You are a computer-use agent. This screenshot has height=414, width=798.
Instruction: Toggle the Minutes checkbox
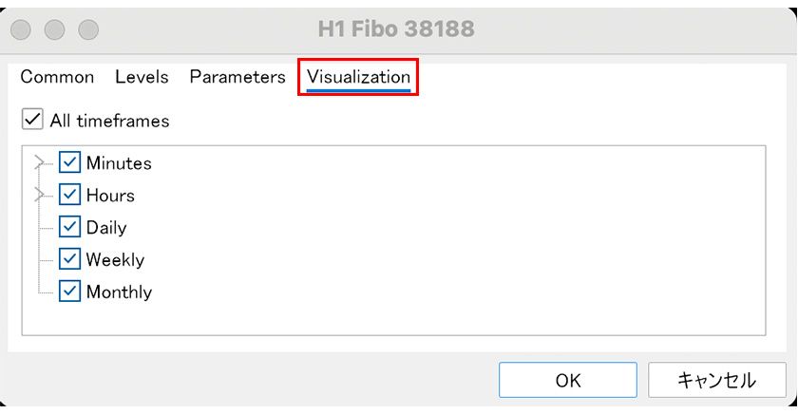pyautogui.click(x=69, y=163)
